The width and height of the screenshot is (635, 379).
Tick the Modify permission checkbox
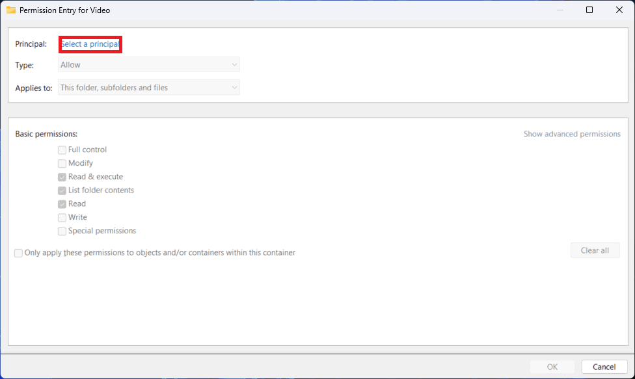pos(62,164)
